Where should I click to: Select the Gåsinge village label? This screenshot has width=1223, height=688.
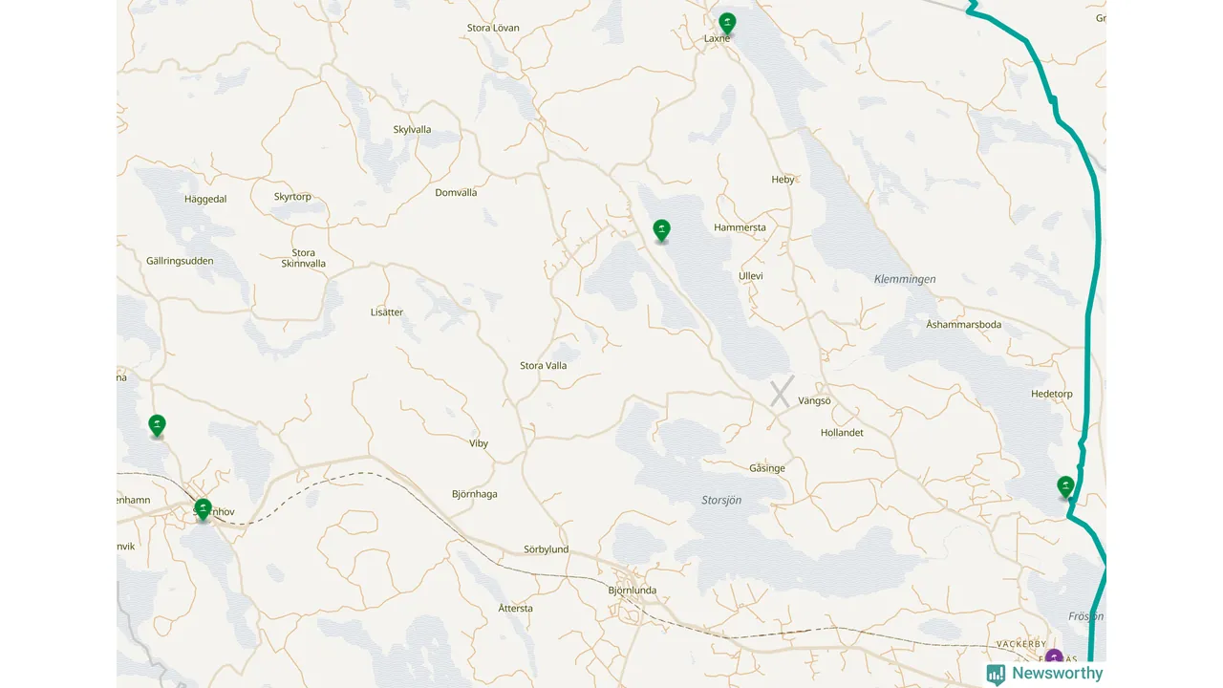coord(767,468)
